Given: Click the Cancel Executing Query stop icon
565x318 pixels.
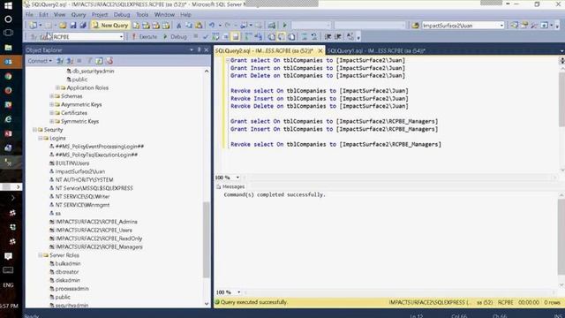Looking at the screenshot, I should coord(196,37).
